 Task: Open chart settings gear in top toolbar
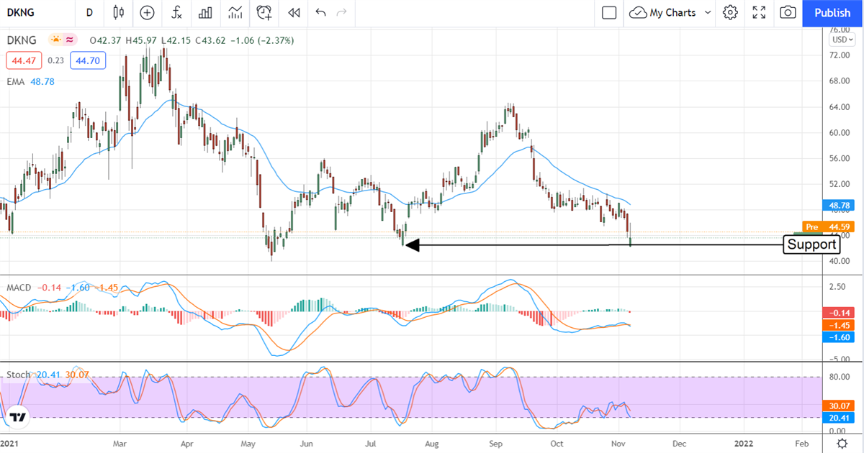pyautogui.click(x=731, y=12)
